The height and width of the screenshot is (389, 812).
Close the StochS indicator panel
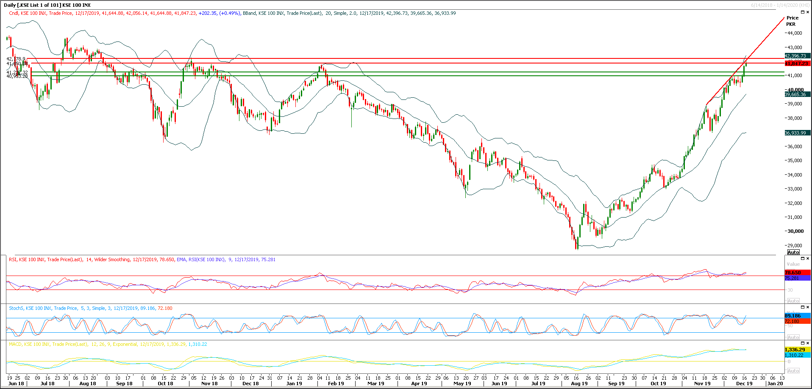808,307
